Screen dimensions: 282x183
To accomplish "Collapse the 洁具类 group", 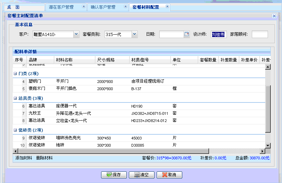I will (x=15, y=98).
